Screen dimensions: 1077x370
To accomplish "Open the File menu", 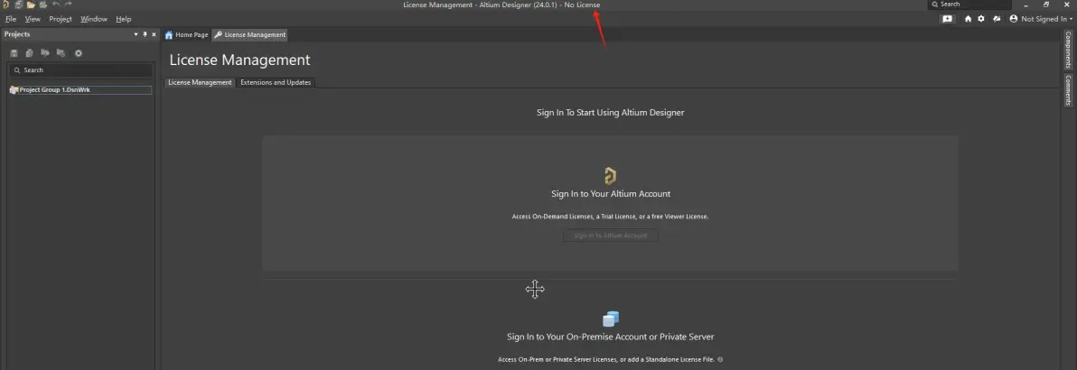I will click(x=11, y=19).
